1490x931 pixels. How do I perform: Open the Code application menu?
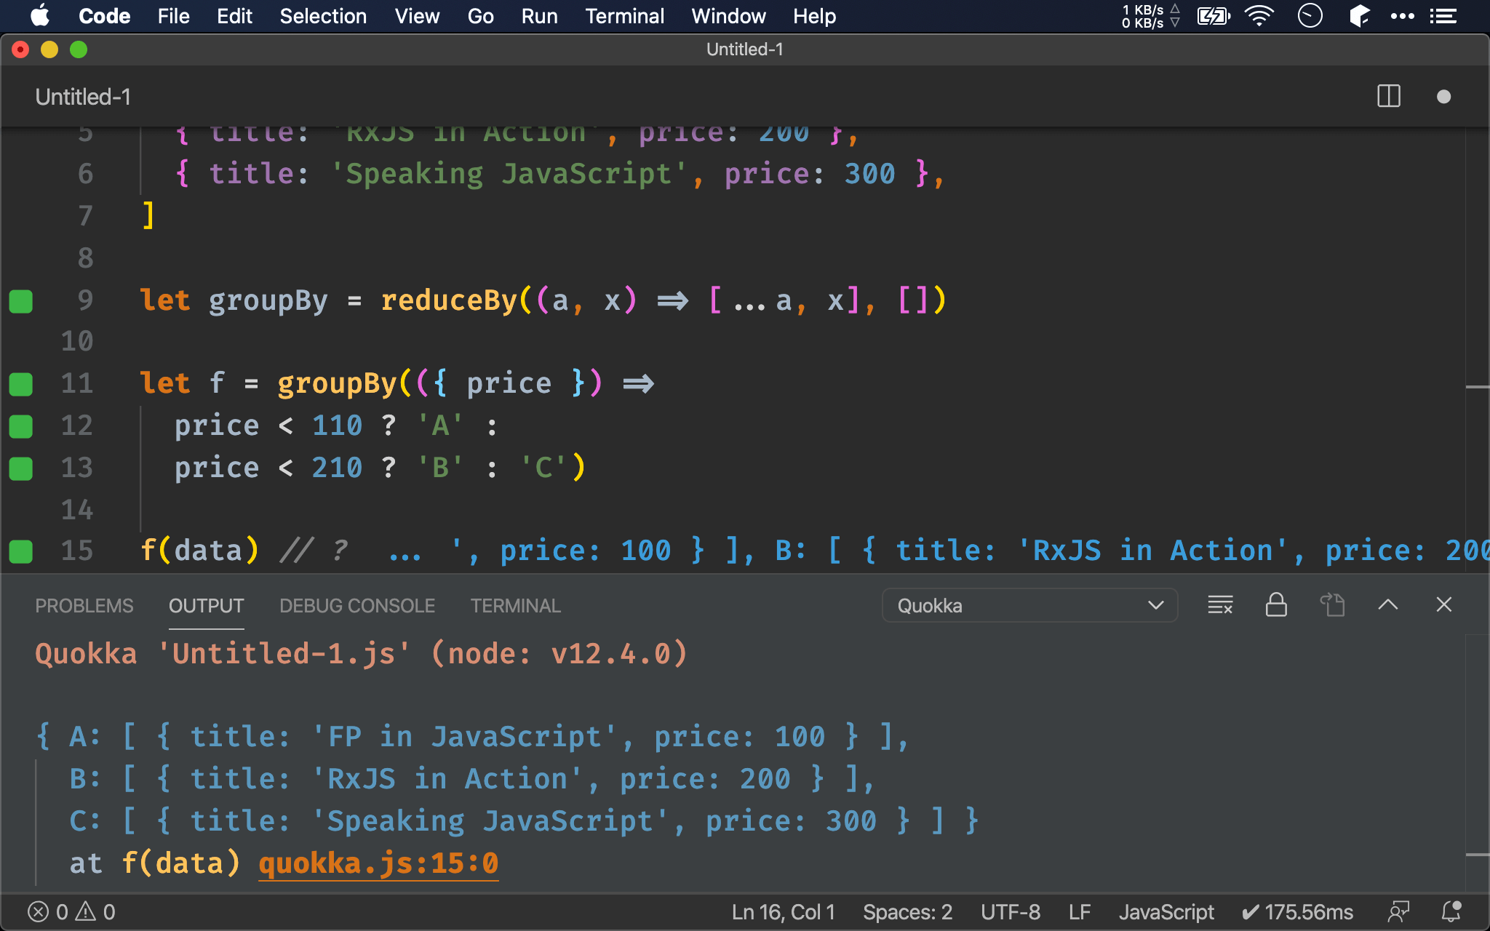(104, 16)
